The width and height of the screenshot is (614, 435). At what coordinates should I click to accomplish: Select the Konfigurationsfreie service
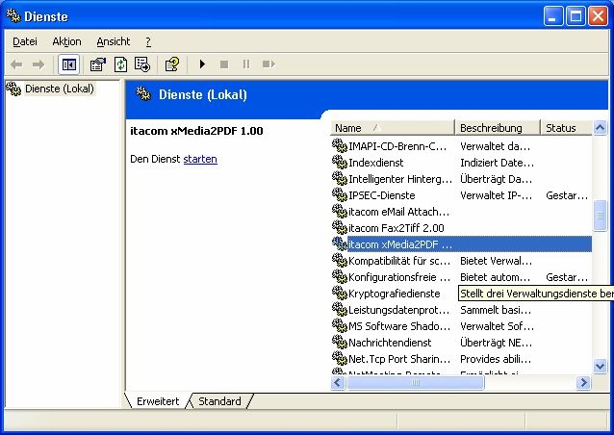coord(461,277)
